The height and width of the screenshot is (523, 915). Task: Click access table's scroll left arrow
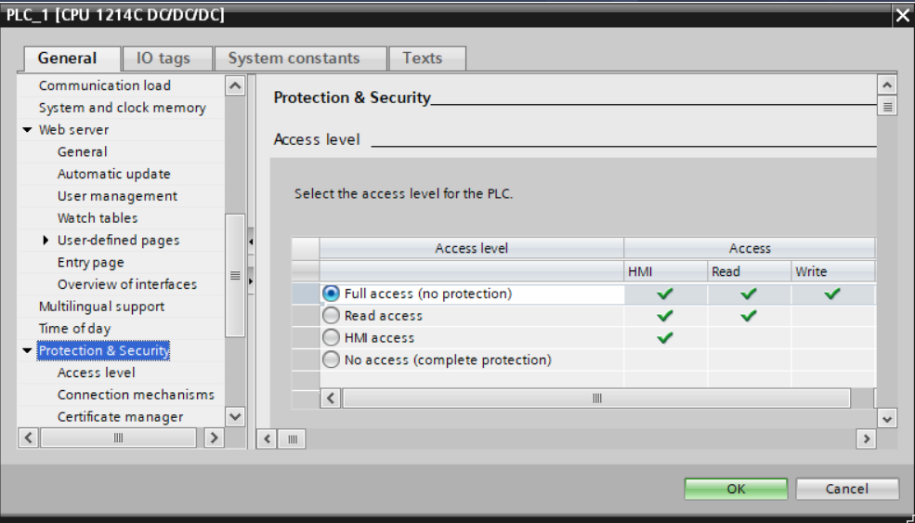pyautogui.click(x=332, y=399)
